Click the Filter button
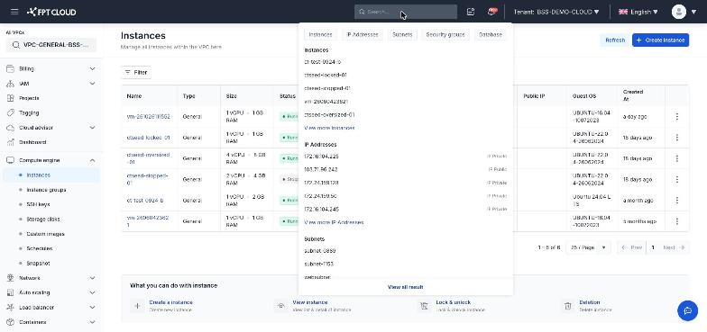This screenshot has width=707, height=332. pos(135,72)
